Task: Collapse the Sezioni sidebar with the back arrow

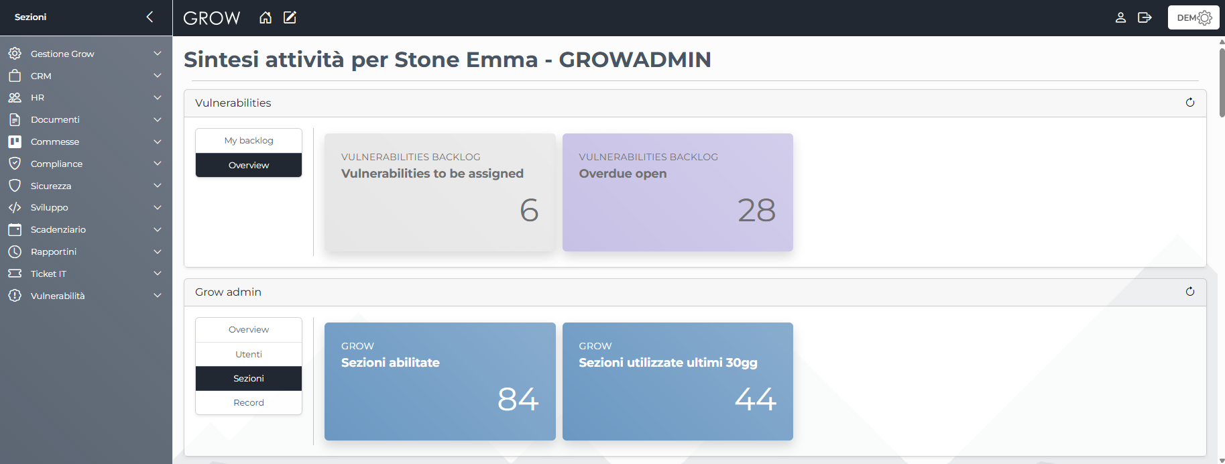Action: pos(150,17)
